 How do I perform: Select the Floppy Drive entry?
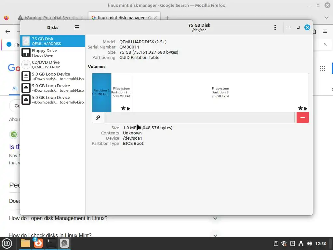click(53, 53)
